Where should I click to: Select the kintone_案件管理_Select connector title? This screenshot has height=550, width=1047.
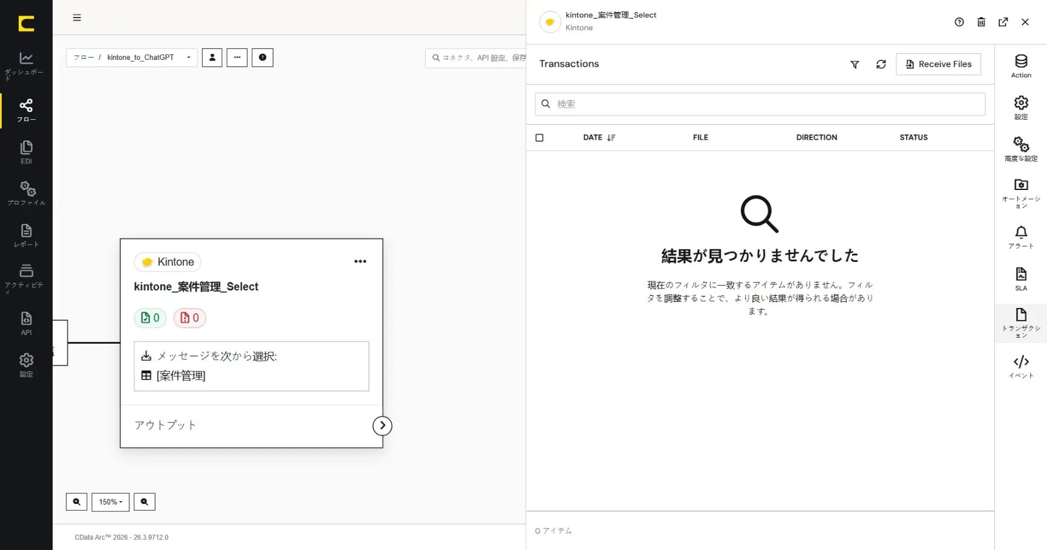point(196,287)
